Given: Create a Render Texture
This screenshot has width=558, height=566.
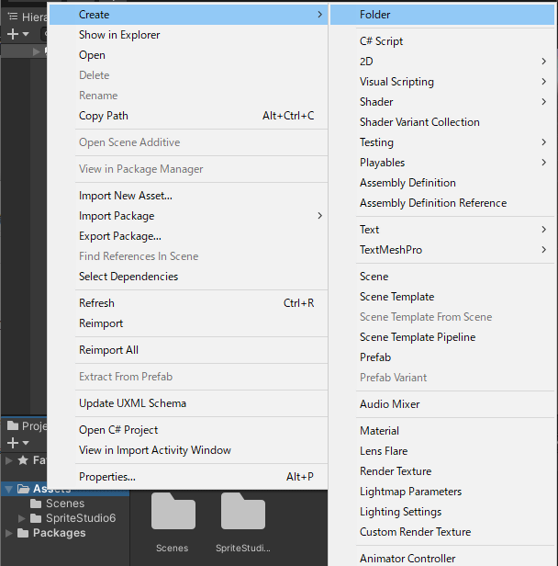Looking at the screenshot, I should [442, 471].
